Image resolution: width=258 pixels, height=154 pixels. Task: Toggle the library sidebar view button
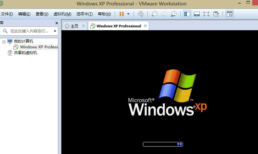(x=187, y=14)
